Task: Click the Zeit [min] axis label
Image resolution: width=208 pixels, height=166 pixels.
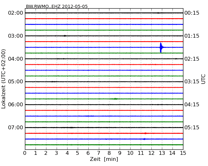Action: pyautogui.click(x=104, y=159)
